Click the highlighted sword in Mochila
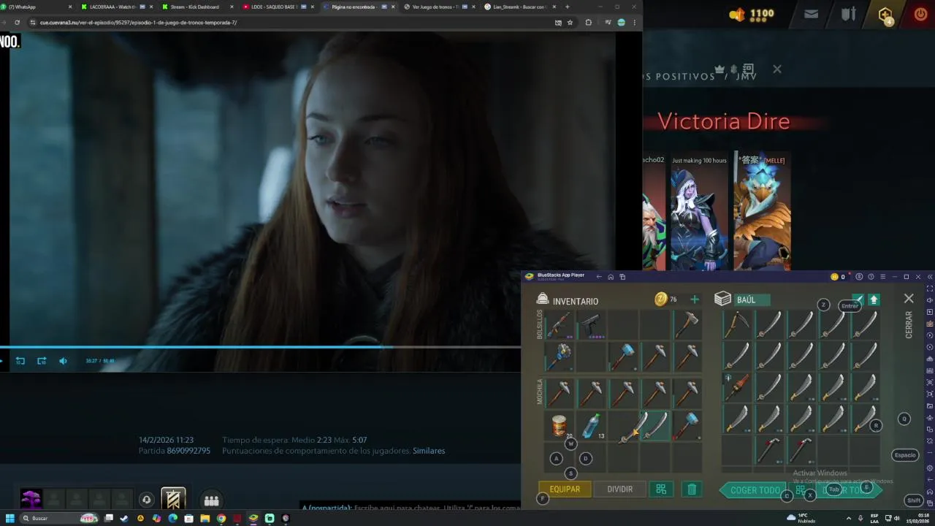The width and height of the screenshot is (935, 526). pyautogui.click(x=655, y=426)
